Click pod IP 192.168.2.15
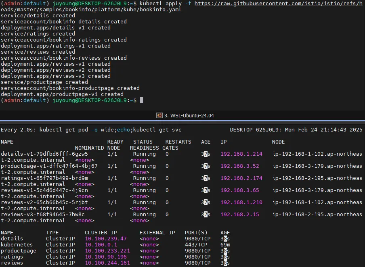The height and width of the screenshot is (267, 365). 240,215
